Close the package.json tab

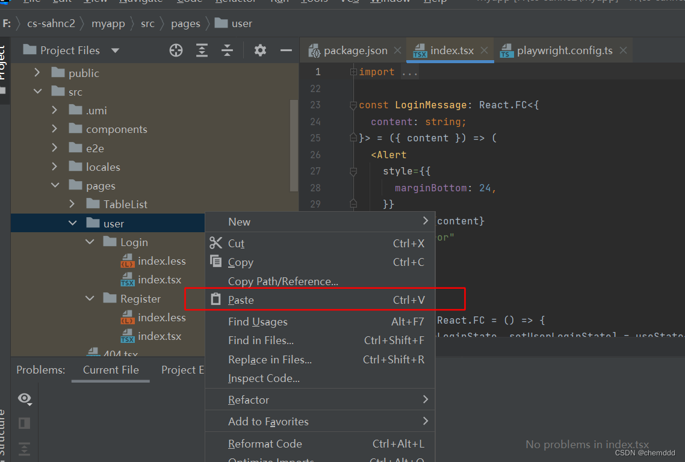pos(397,50)
